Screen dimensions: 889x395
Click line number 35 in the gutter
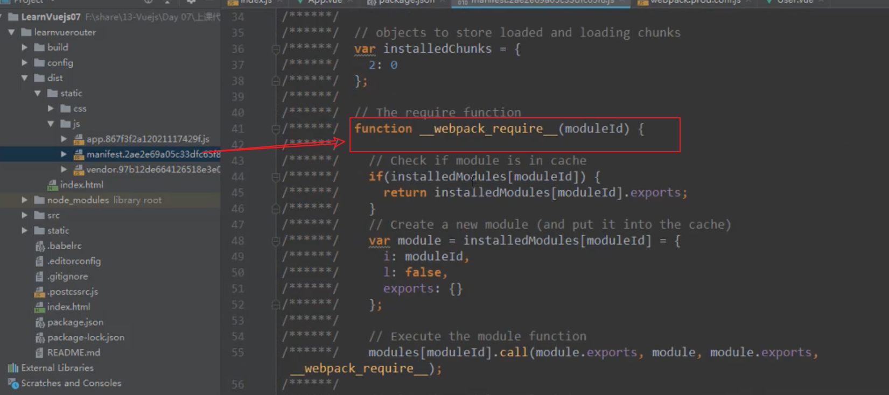tap(237, 33)
